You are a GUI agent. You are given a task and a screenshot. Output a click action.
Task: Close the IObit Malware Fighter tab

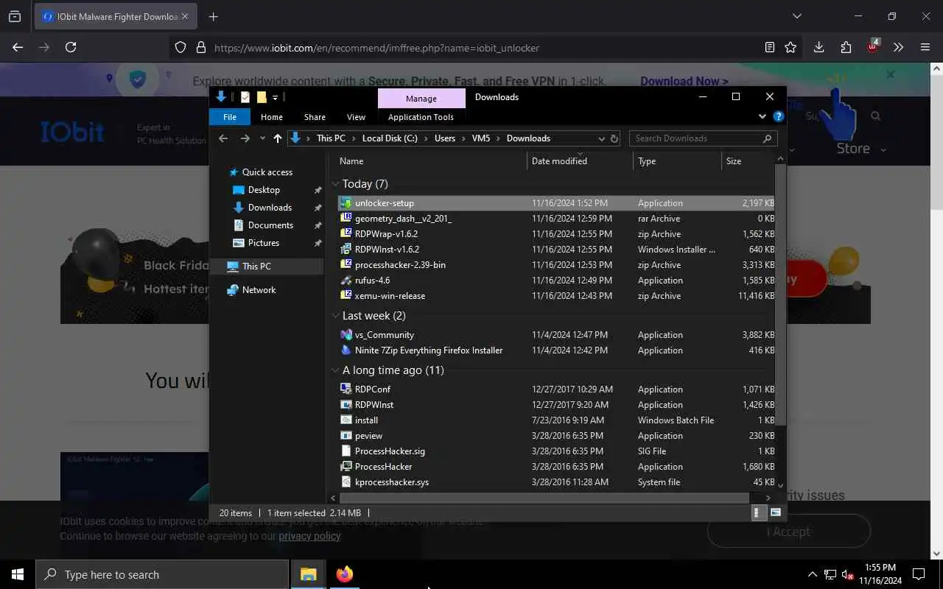coord(185,16)
